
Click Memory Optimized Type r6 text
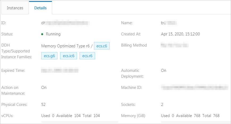(65, 46)
